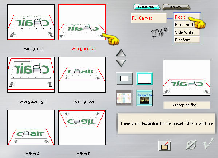Click the down arrow to browse next presets
Screen dimensions: 218x158
click(121, 63)
